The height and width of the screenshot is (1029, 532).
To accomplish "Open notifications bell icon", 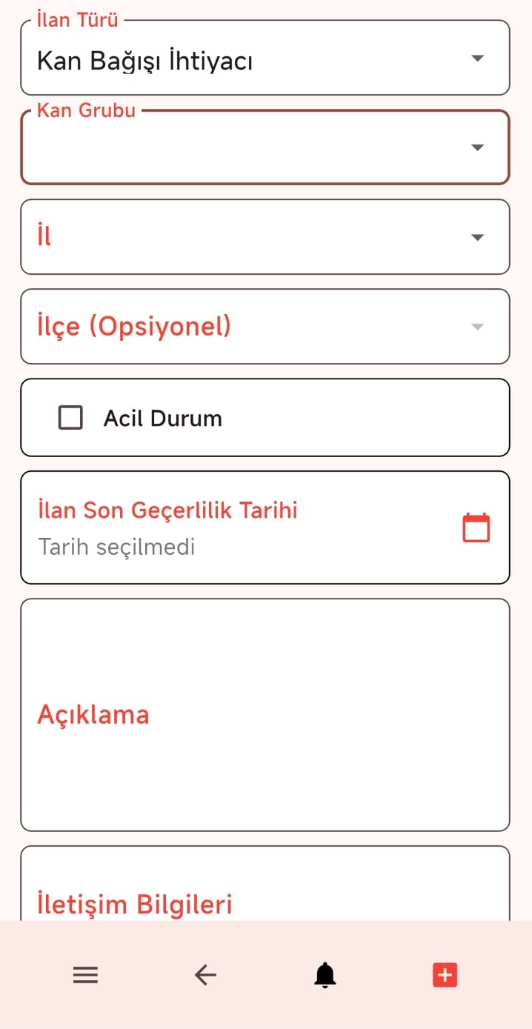I will click(325, 975).
